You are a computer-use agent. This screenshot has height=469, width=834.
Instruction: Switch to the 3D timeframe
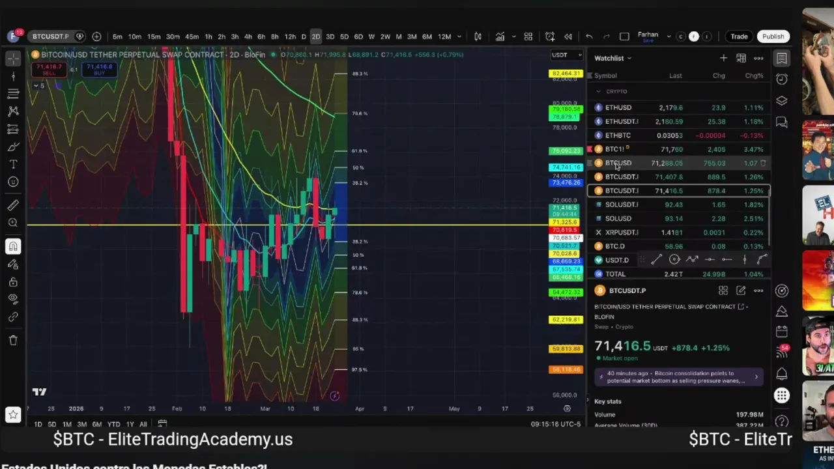click(330, 36)
